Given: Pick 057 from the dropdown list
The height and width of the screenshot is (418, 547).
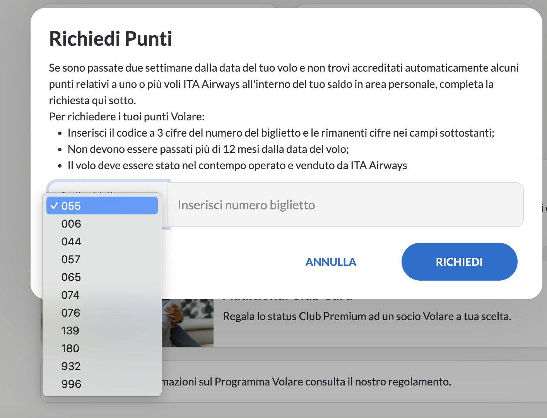Looking at the screenshot, I should coord(71,259).
